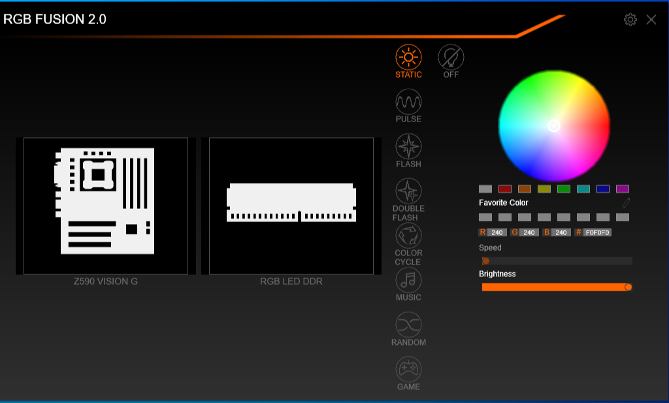The width and height of the screenshot is (669, 403).
Task: Click the Z590 VISION G label
Action: [x=106, y=282]
